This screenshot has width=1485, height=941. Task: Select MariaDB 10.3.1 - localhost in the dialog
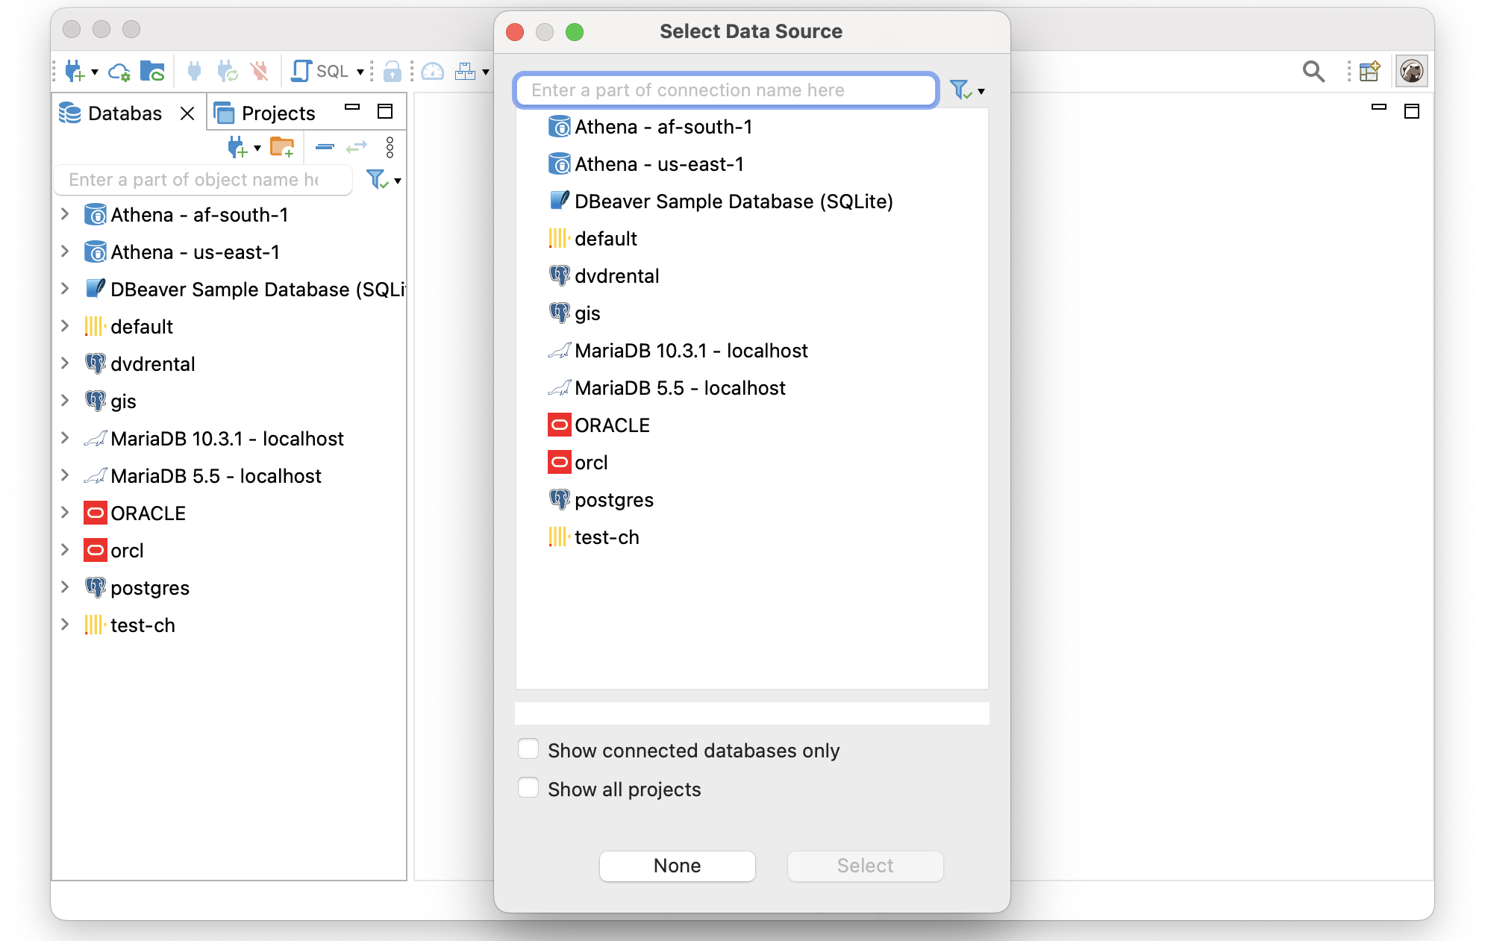click(690, 351)
